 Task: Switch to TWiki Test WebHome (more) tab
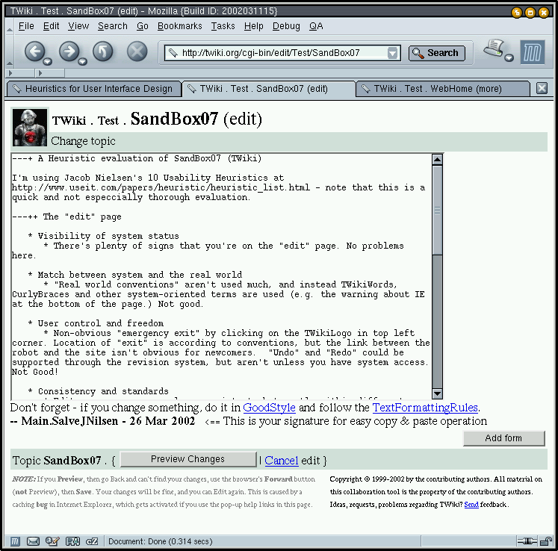click(x=443, y=89)
